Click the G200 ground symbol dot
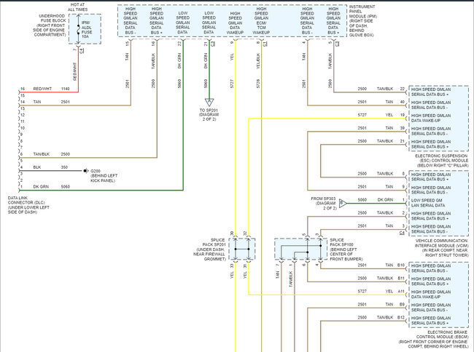The width and height of the screenshot is (474, 352). (x=85, y=171)
